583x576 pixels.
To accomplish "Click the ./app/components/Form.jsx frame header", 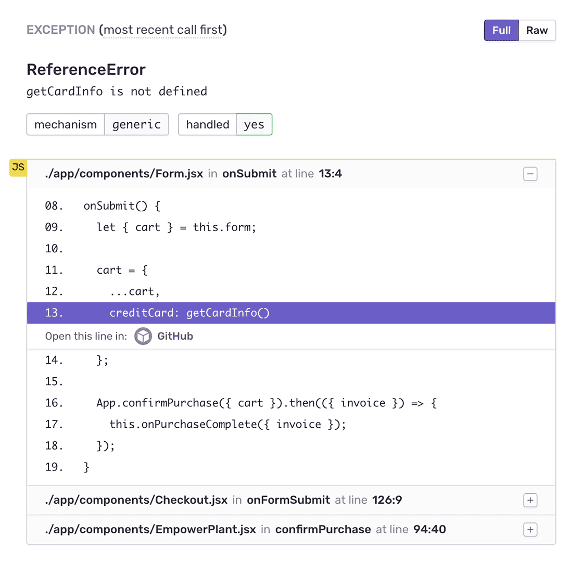I will 124,174.
